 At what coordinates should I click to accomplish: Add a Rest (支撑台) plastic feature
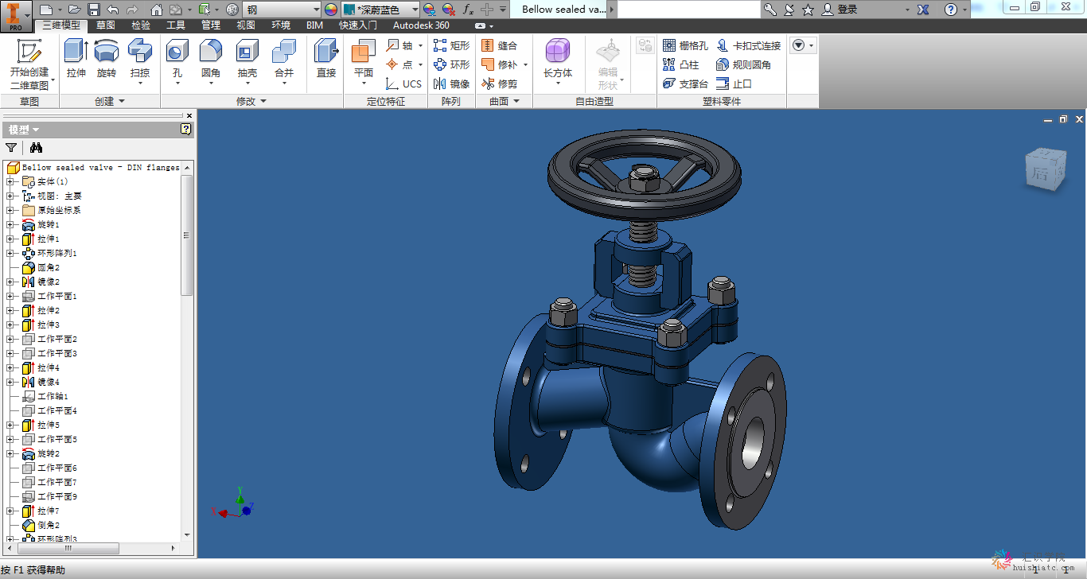[x=685, y=84]
